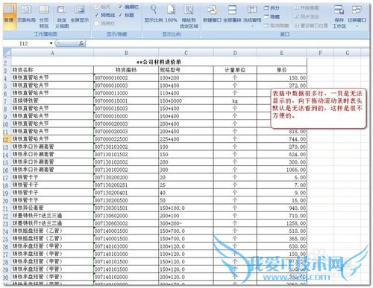
Task: Open Custom Views (自定义视图)
Action: 61,16
